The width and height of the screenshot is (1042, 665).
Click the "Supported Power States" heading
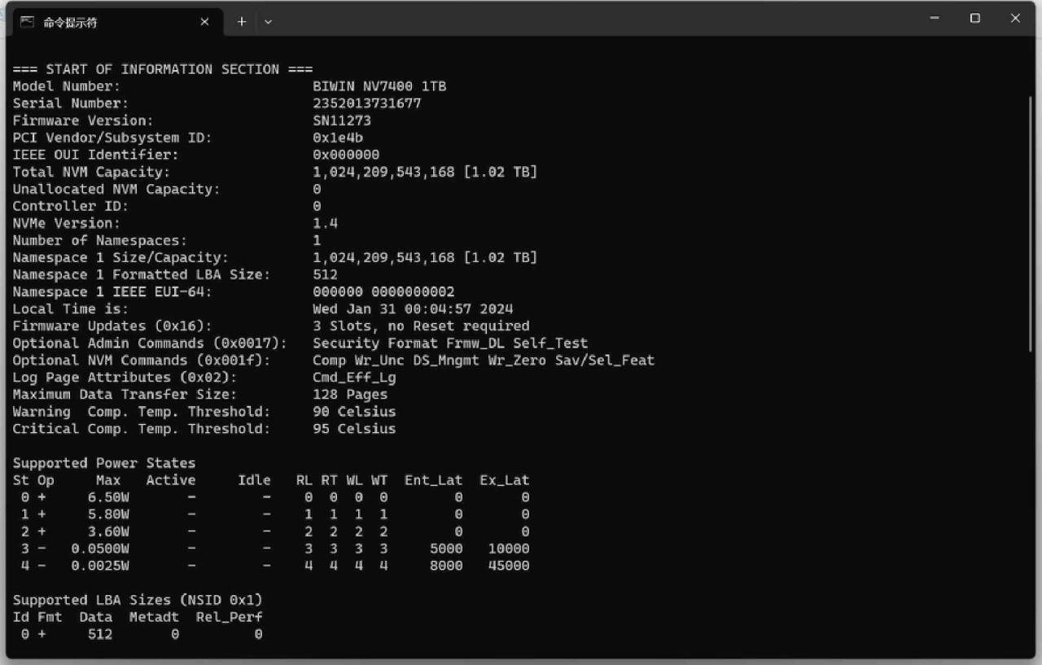pyautogui.click(x=104, y=462)
